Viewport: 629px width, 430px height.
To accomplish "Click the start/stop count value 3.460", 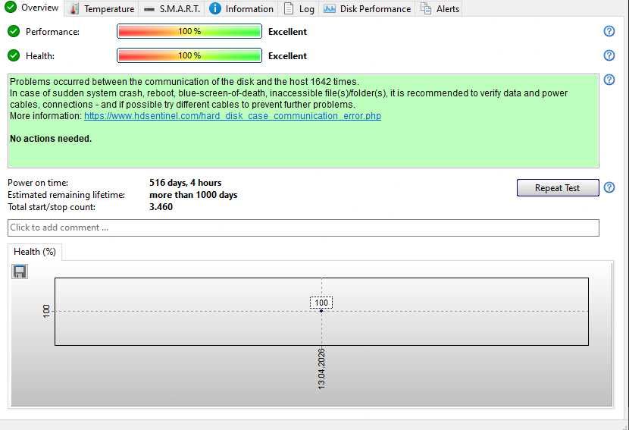I will pyautogui.click(x=161, y=207).
